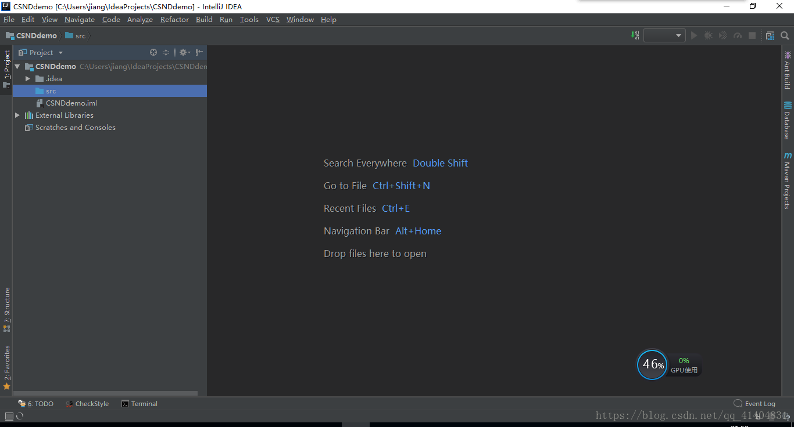Open the Window menu
The height and width of the screenshot is (427, 794).
click(x=300, y=20)
